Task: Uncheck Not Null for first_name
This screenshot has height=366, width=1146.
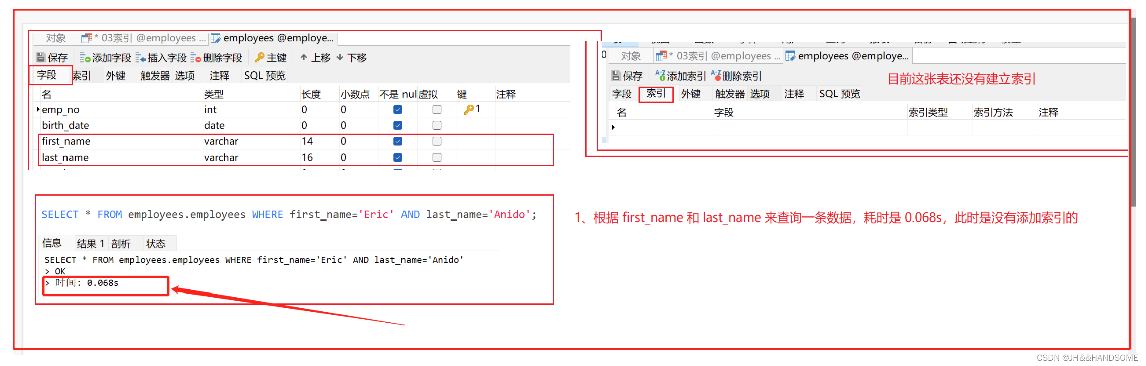Action: click(x=398, y=141)
